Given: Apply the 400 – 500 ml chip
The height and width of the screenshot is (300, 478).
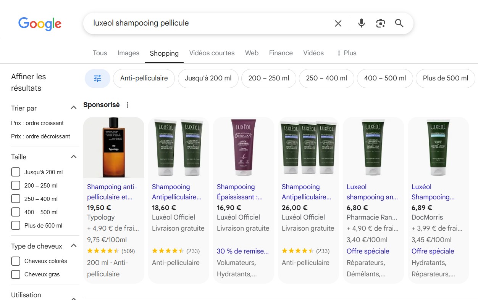Looking at the screenshot, I should [385, 79].
